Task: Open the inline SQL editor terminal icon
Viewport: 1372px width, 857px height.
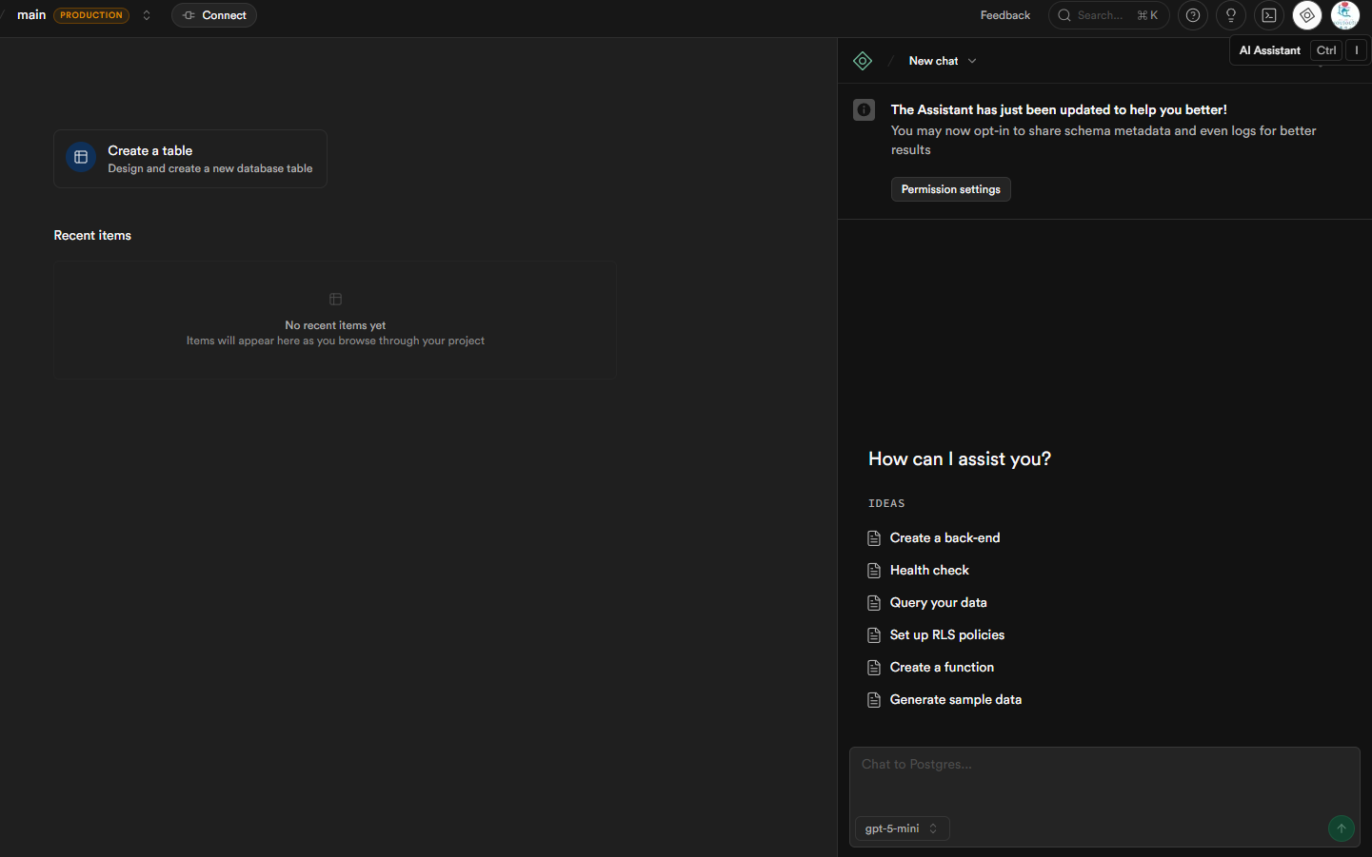Action: [x=1268, y=15]
